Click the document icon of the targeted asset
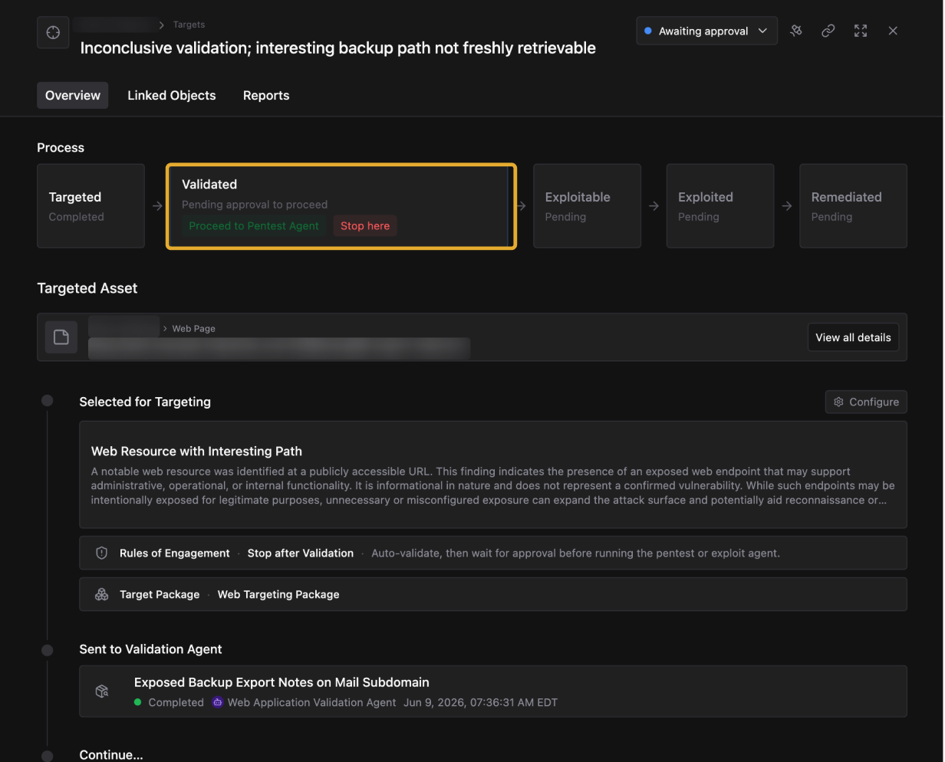945x762 pixels. click(61, 337)
